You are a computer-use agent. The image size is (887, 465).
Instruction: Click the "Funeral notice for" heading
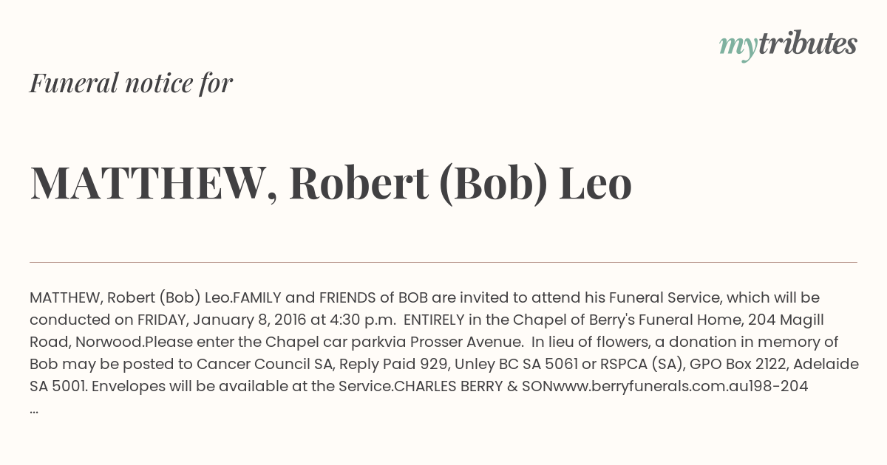pyautogui.click(x=132, y=83)
